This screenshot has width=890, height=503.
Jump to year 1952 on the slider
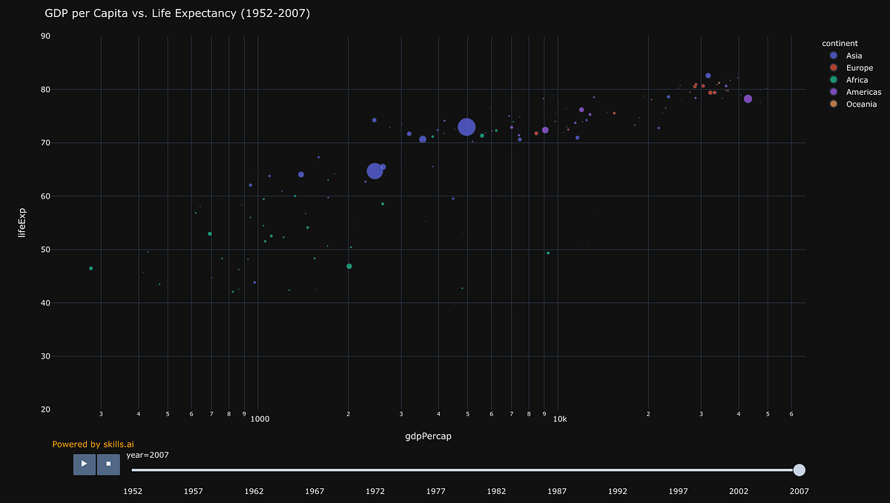point(133,470)
